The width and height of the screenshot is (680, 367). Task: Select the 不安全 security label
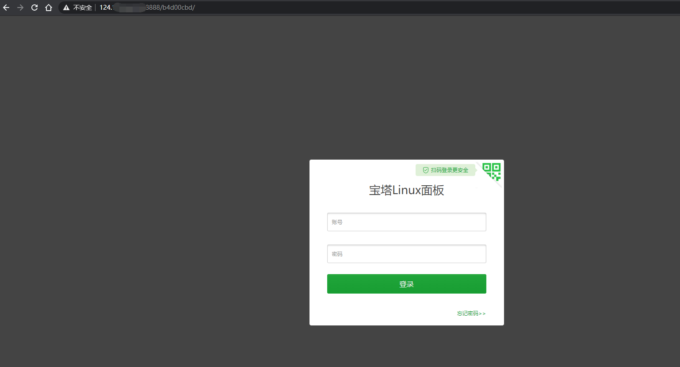[83, 8]
